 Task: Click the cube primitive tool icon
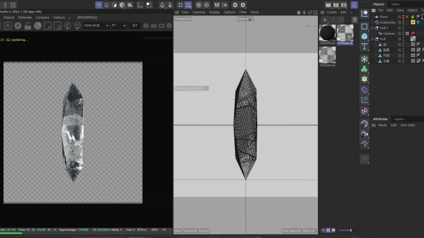tap(364, 36)
